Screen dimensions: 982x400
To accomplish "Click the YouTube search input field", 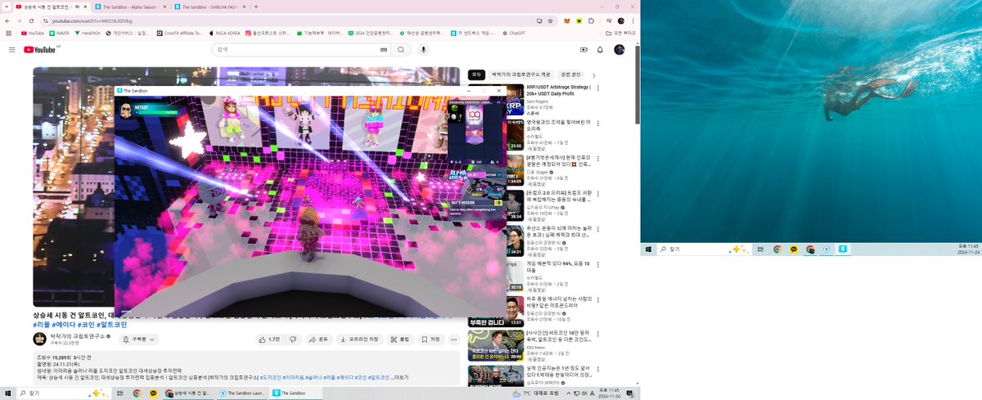I will click(296, 50).
